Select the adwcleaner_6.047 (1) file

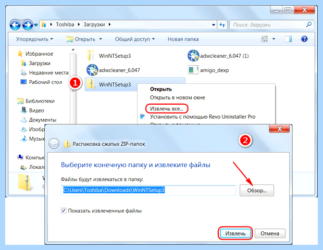click(x=218, y=56)
